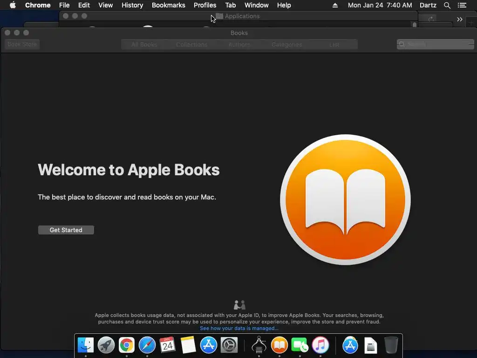Viewport: 477px width, 358px height.
Task: Open the Bookmarks menu
Action: pyautogui.click(x=169, y=5)
